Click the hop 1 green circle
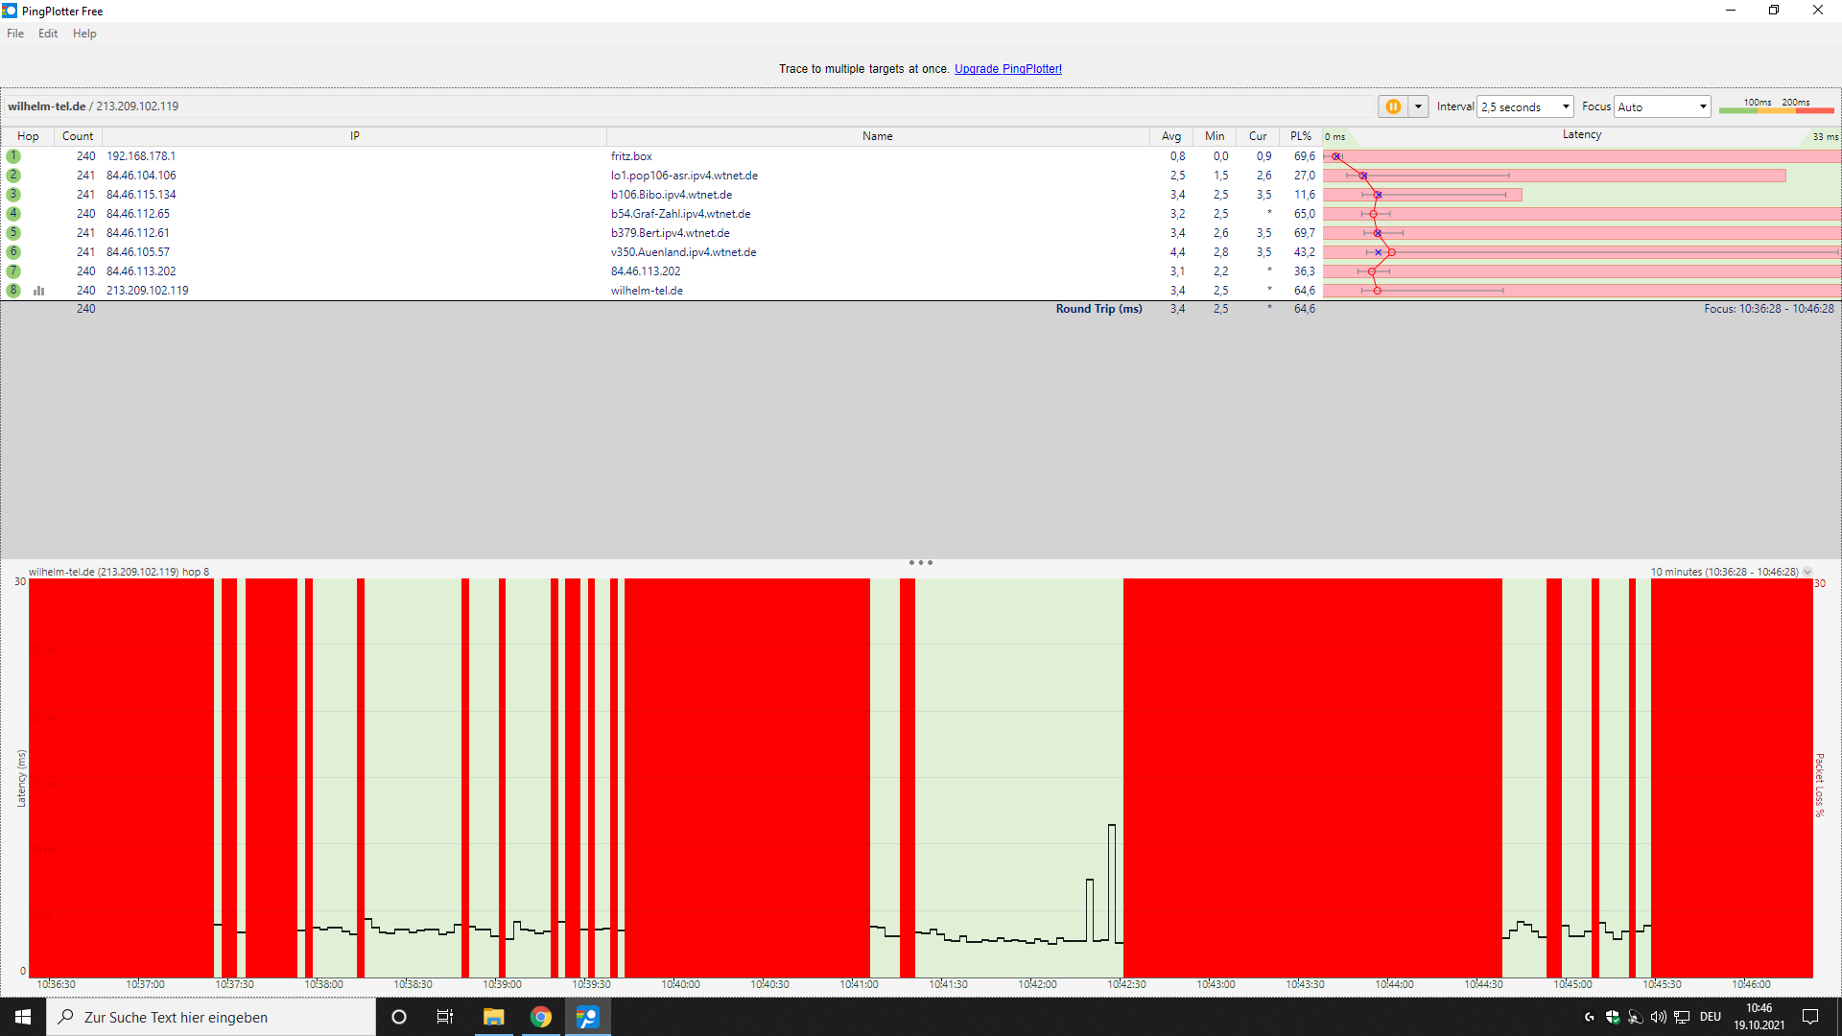 pyautogui.click(x=13, y=156)
